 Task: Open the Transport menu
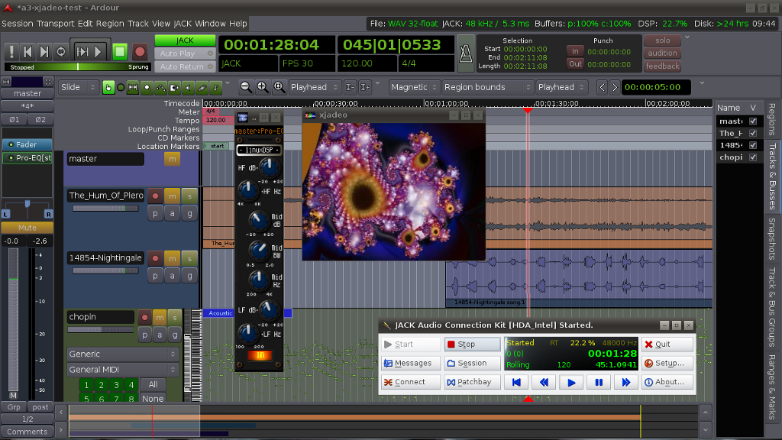(x=55, y=24)
